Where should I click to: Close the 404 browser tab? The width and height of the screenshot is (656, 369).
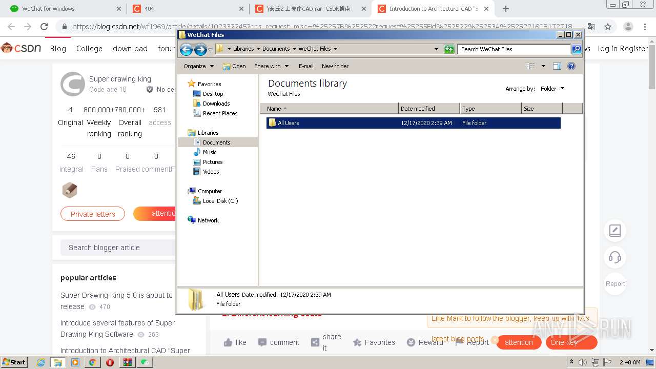[x=241, y=9]
